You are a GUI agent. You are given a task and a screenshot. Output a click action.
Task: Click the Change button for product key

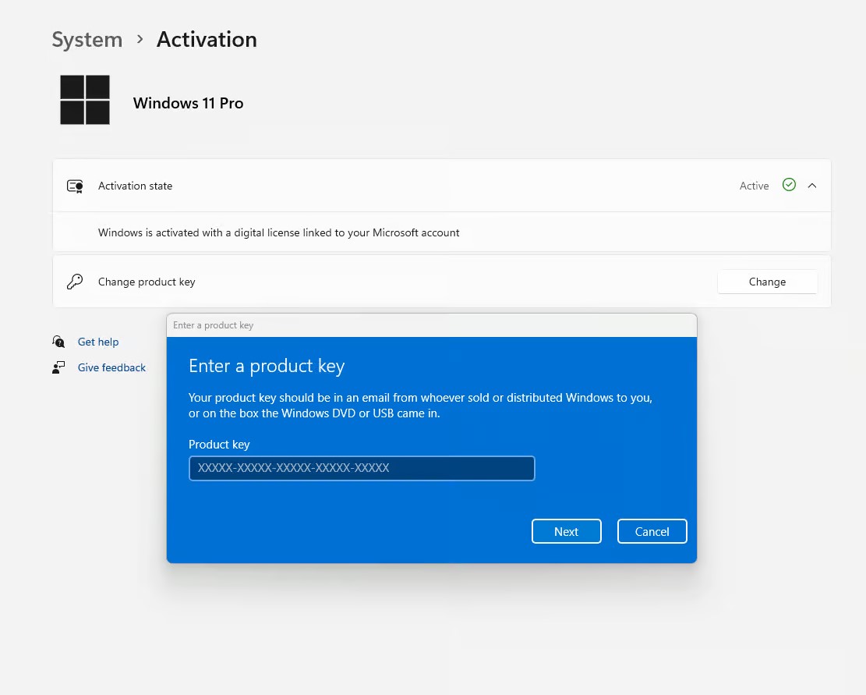coord(767,282)
